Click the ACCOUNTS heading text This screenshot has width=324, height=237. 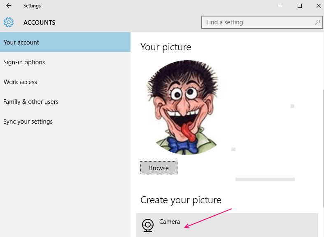click(x=39, y=23)
